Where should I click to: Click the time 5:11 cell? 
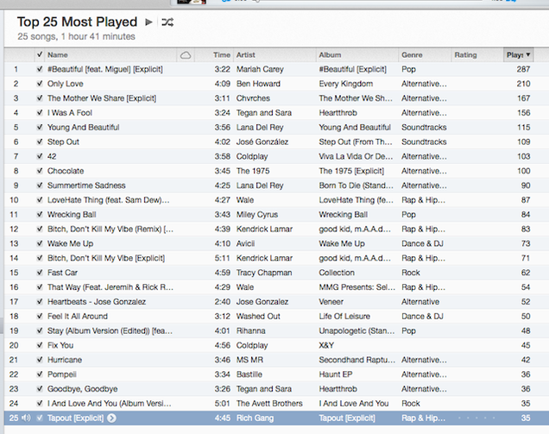point(223,258)
